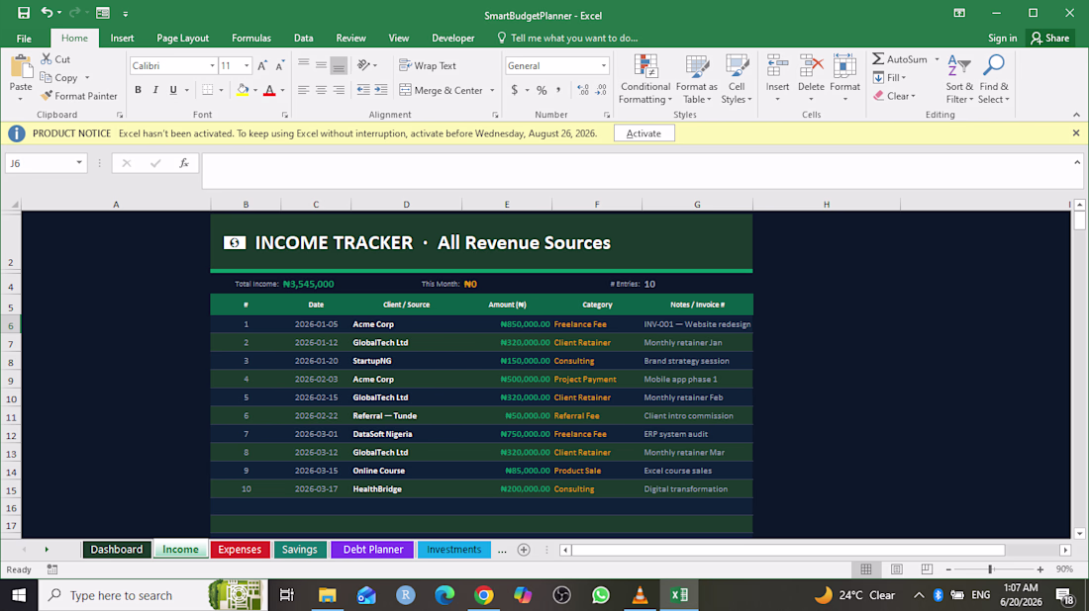Click Sign in link
Screen dimensions: 1089x611
(1002, 39)
